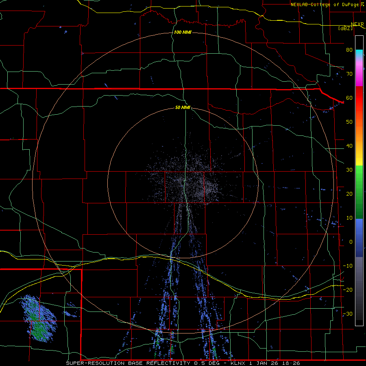Viewport: 366px width, 366px height.
Task: Select the 60 dBZ scale label
Action: (349, 98)
